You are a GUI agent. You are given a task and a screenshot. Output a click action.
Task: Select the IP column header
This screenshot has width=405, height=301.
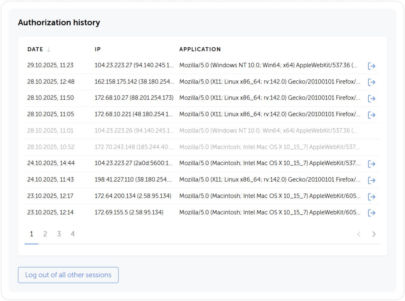[x=98, y=49]
